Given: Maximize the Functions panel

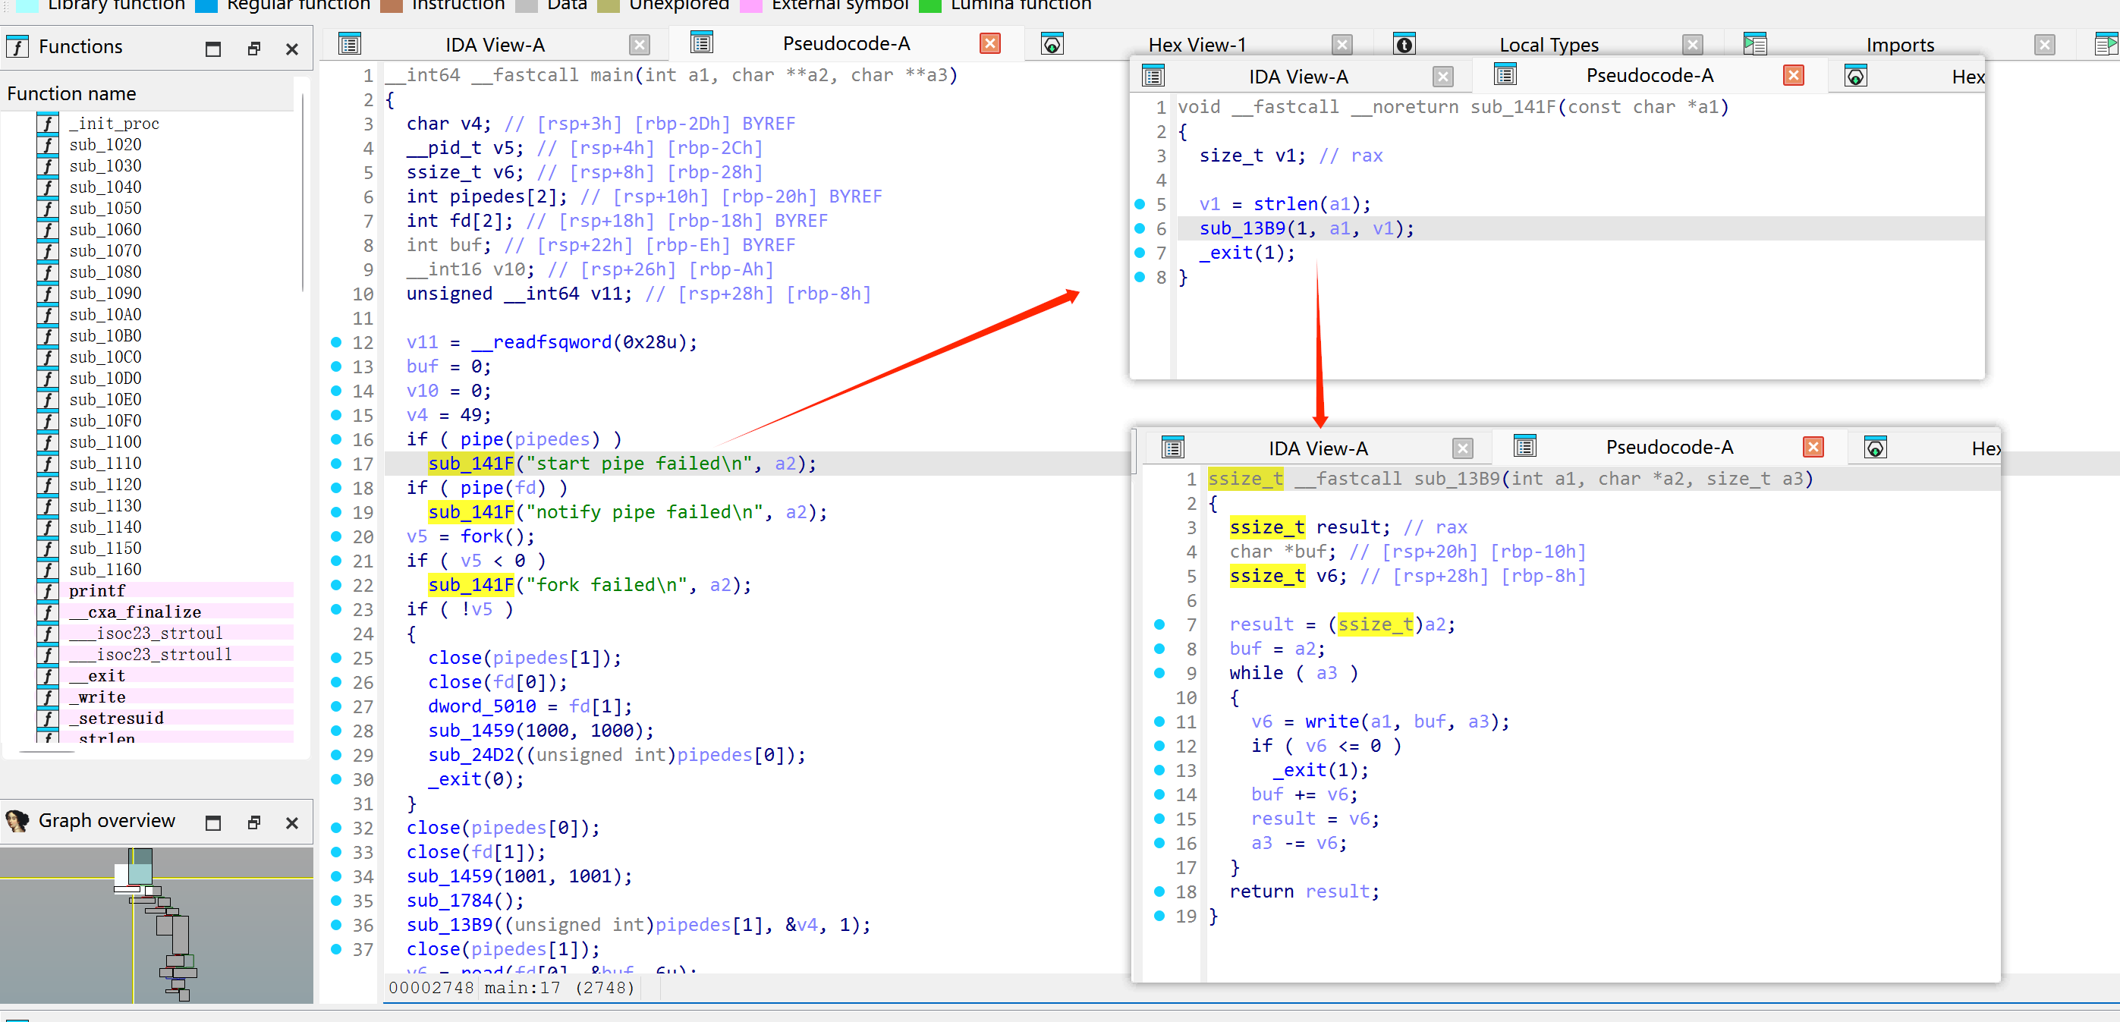Looking at the screenshot, I should [213, 49].
